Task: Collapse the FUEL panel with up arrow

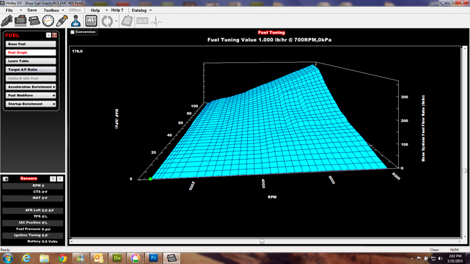Action: [49, 35]
